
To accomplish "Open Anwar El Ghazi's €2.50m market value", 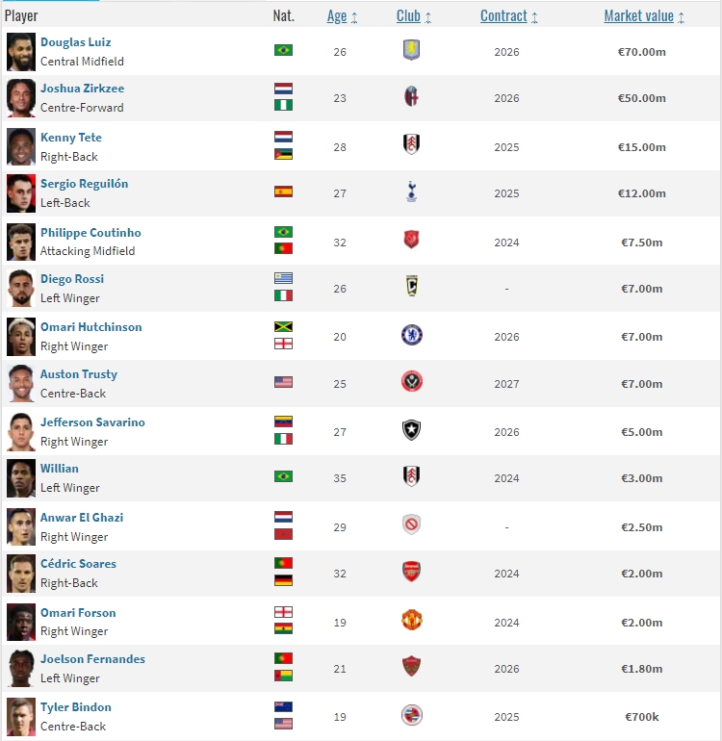I will click(640, 527).
